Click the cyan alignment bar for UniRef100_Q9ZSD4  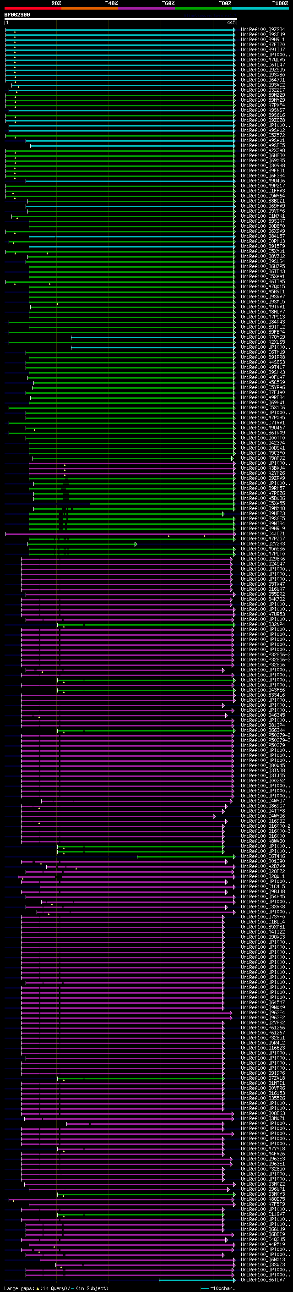120,30
